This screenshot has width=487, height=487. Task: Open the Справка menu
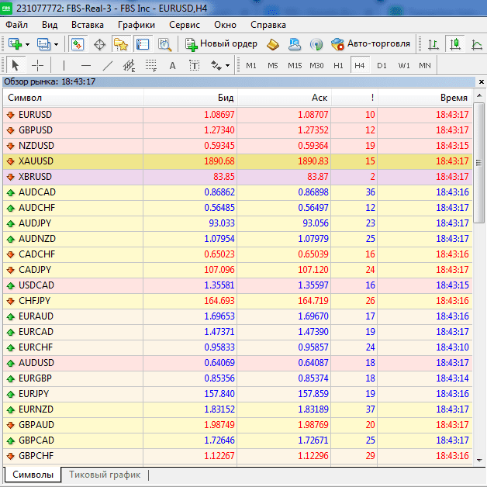coord(268,25)
